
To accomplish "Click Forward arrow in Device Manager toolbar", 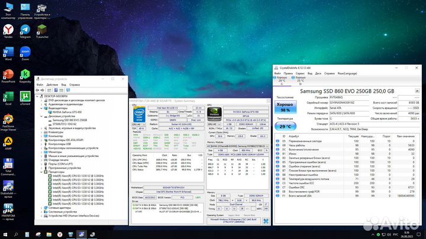I will [x=43, y=90].
